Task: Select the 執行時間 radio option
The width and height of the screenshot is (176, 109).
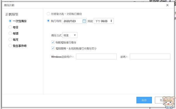Action: point(48,21)
